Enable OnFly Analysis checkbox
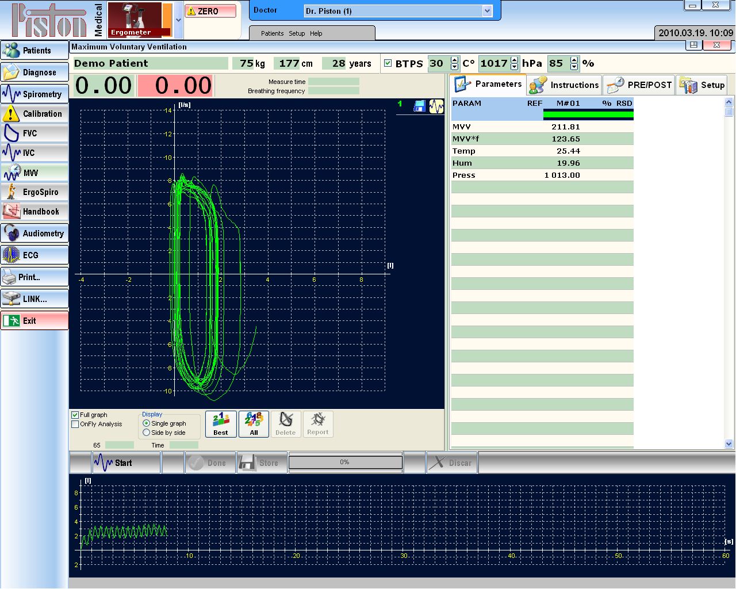Image resolution: width=736 pixels, height=589 pixels. pos(75,424)
